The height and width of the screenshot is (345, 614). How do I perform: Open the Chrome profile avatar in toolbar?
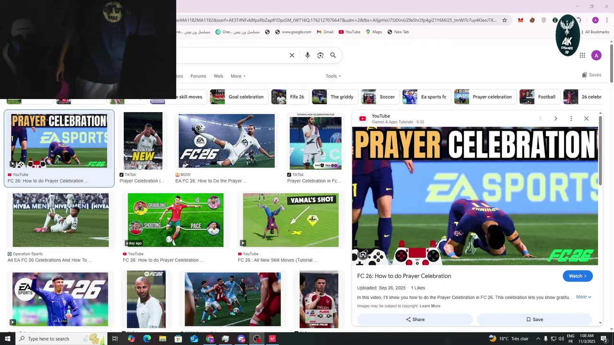(595, 20)
